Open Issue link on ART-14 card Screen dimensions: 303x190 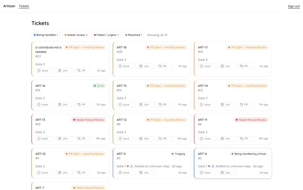(207, 105)
